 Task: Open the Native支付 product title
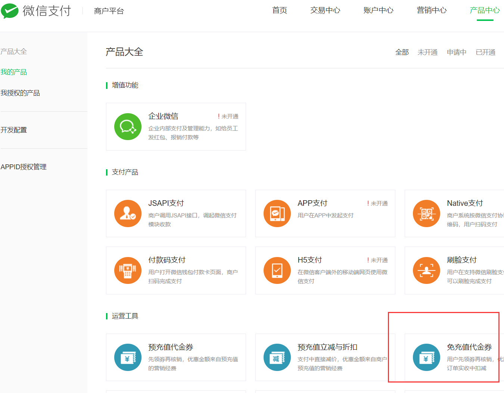pos(465,203)
